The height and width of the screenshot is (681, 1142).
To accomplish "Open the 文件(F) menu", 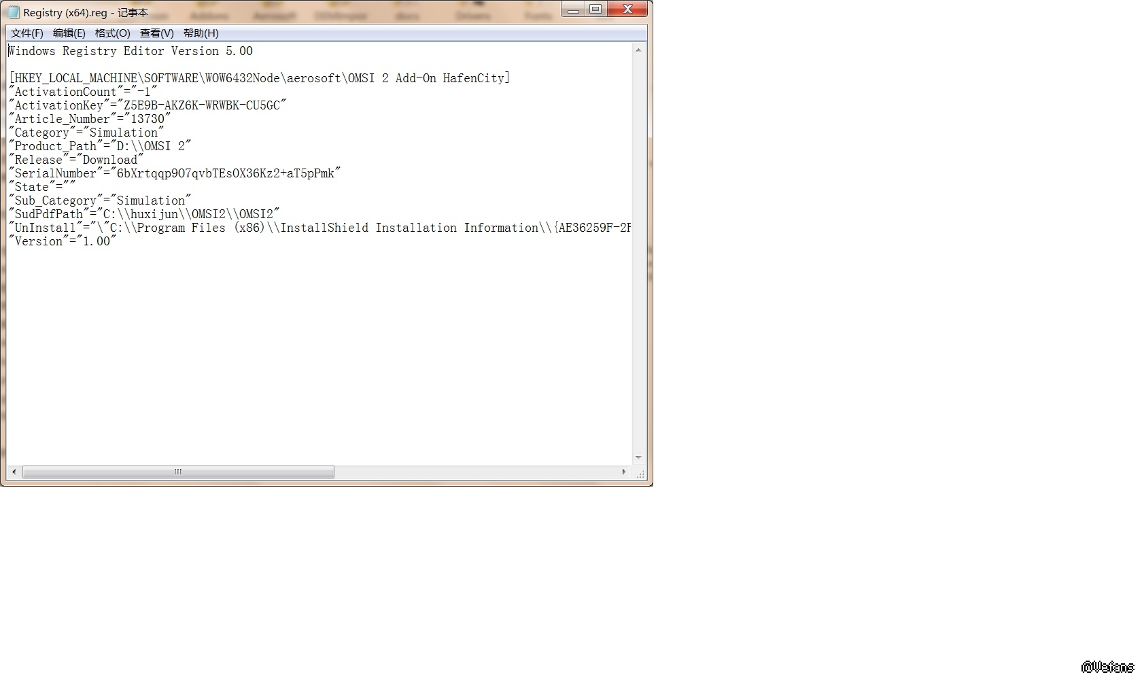I will pyautogui.click(x=27, y=33).
